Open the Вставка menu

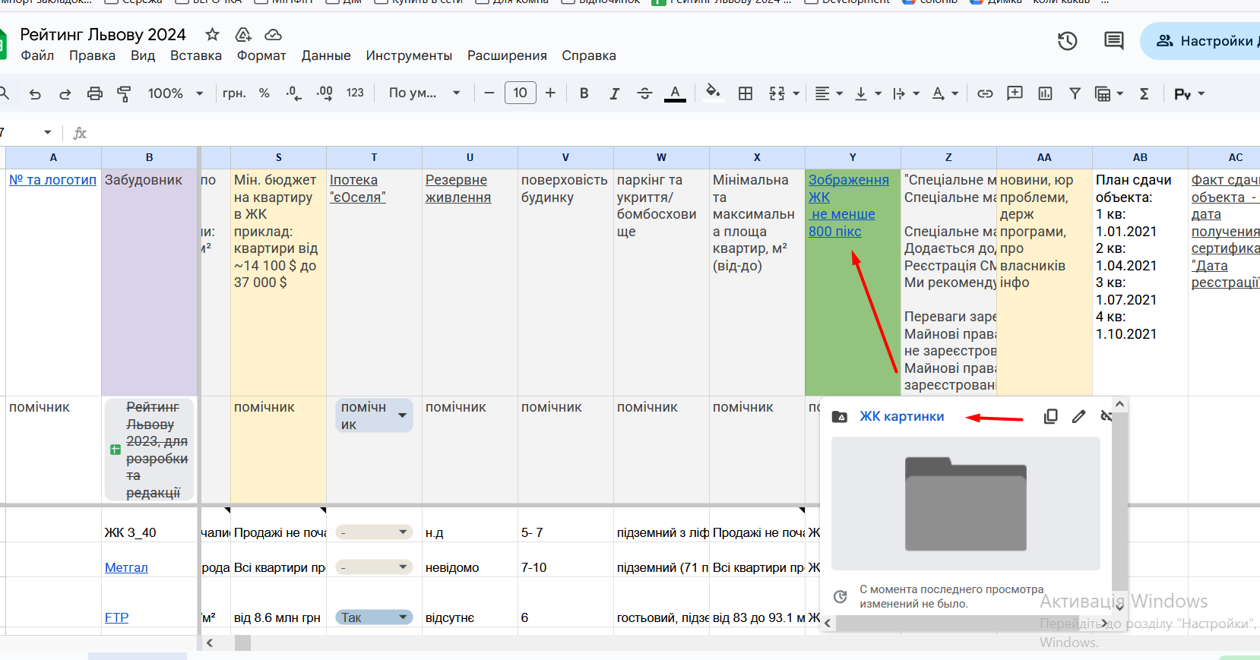coord(196,55)
